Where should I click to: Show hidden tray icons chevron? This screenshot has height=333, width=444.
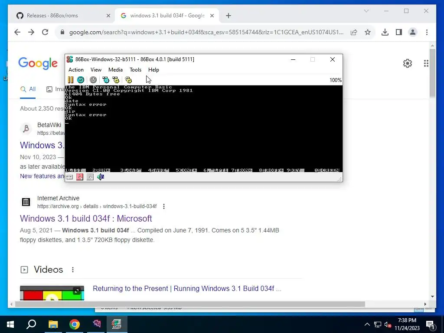tap(367, 324)
